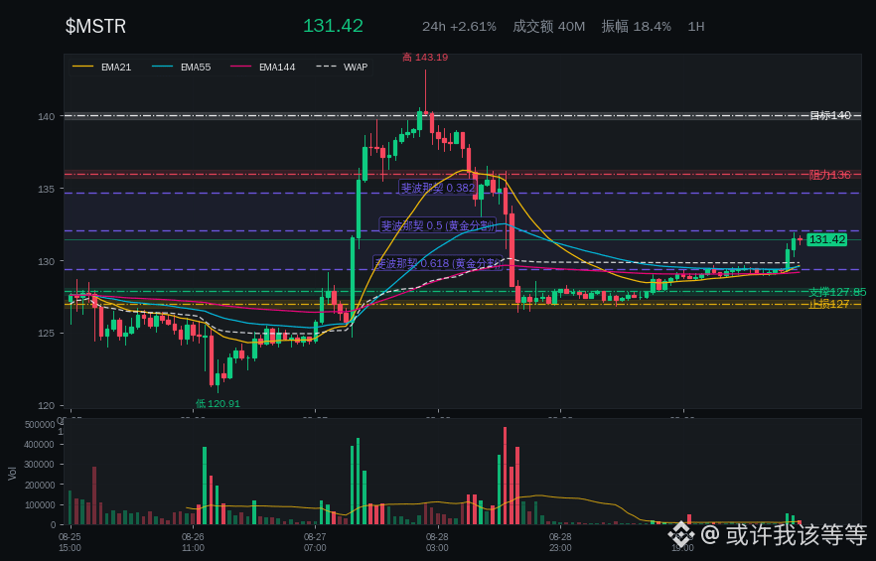Toggle the EMA21 legend entry

[x=101, y=68]
